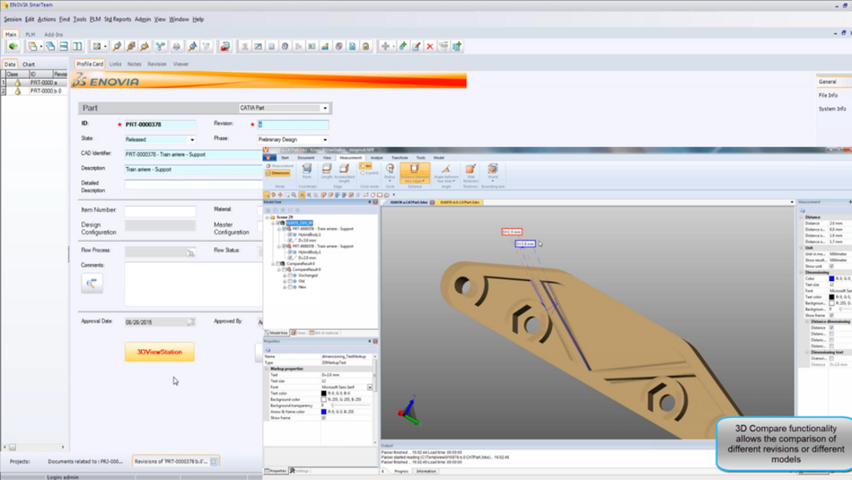Open the CATIA Part class dropdown
852x480 pixels.
[325, 108]
